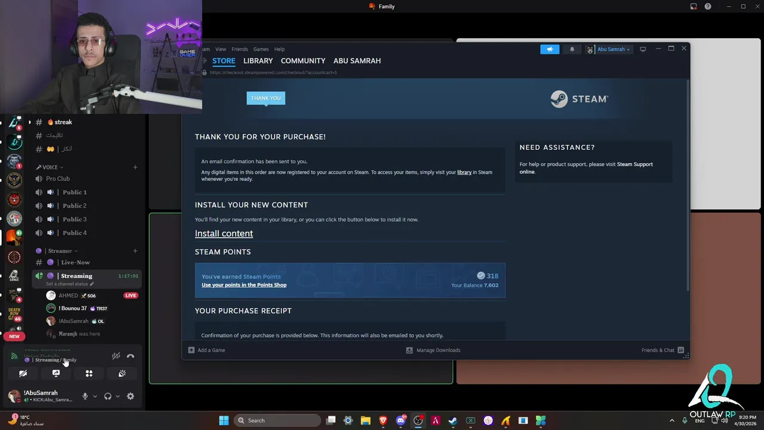Image resolution: width=764 pixels, height=430 pixels.
Task: Visit the Steam Support link
Action: coord(634,164)
